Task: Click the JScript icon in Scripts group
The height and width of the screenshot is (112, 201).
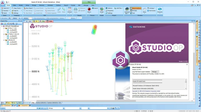Action: [102, 9]
